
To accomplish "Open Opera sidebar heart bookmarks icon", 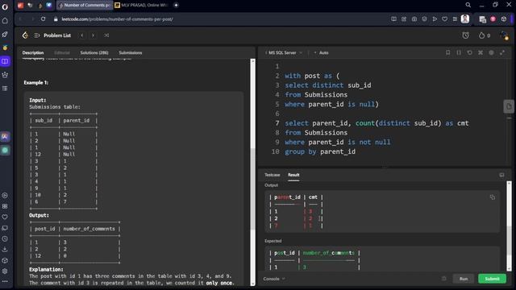I will click(x=5, y=217).
